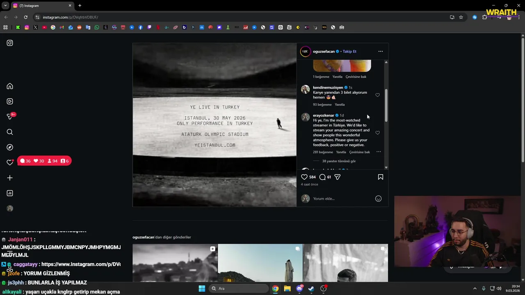Reload the page
Screen dimensions: 525x295
click(x=25, y=17)
